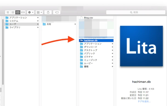Image resolution: width=167 pixels, height=106 pixels.
Task: Expand arrow next to ユーザ
Action: point(38,24)
